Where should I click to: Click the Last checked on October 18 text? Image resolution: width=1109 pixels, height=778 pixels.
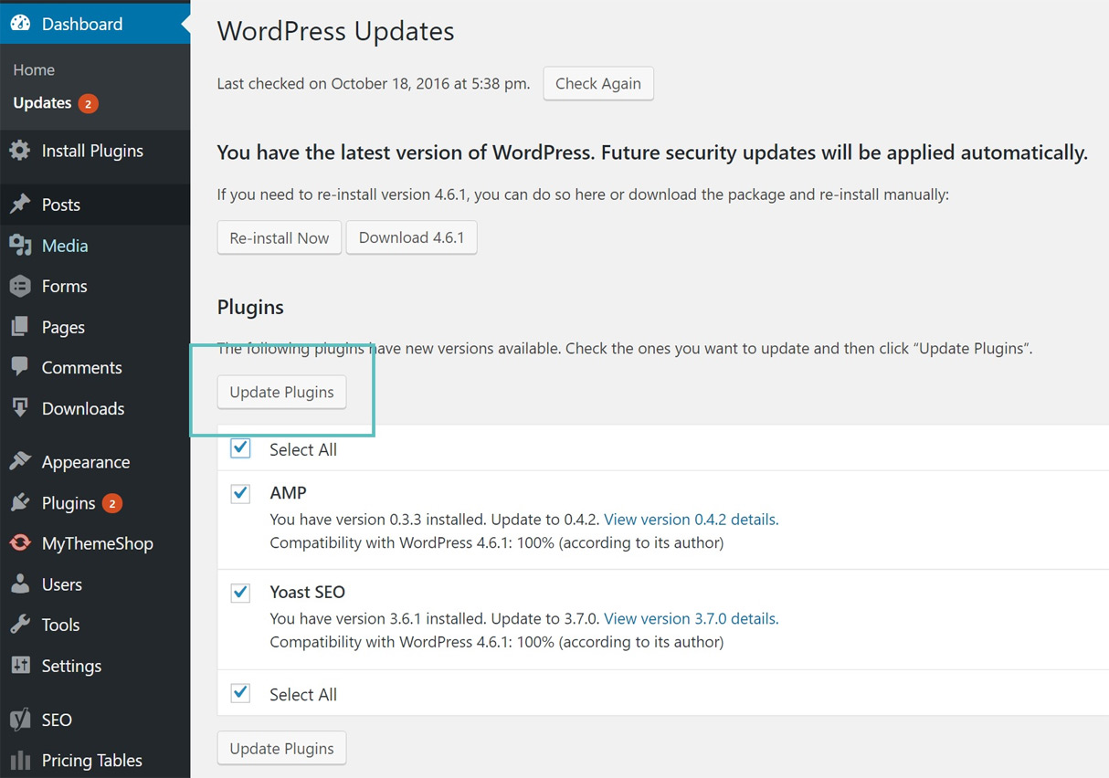(x=374, y=83)
